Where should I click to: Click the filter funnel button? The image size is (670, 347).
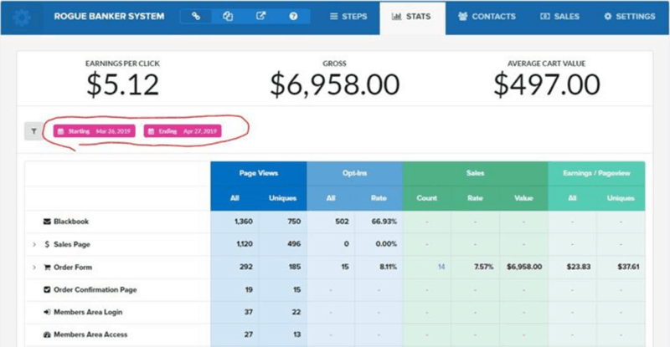[x=33, y=131]
